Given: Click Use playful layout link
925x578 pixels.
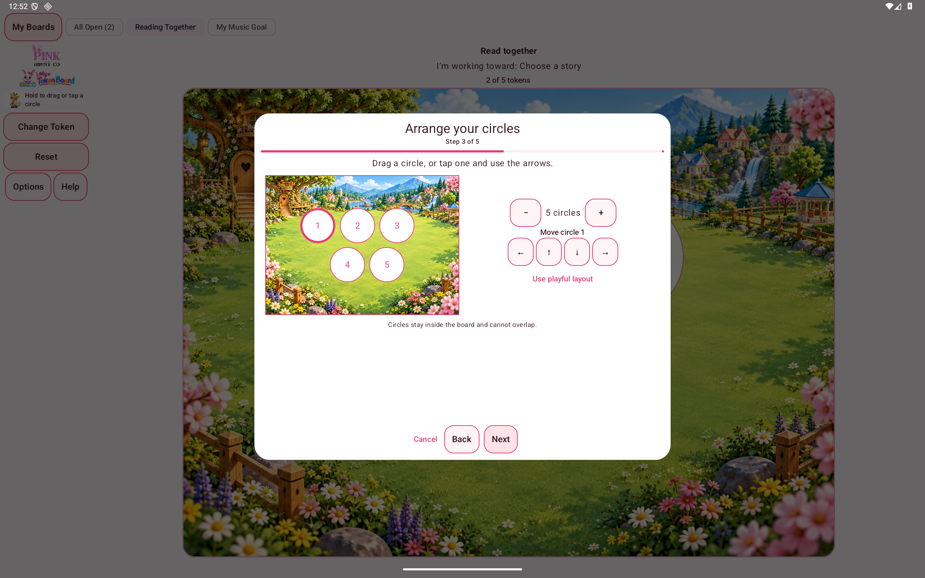Looking at the screenshot, I should click(563, 279).
